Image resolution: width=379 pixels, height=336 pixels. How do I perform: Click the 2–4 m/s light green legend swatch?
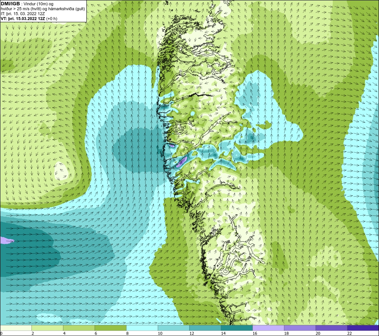pyautogui.click(x=47, y=328)
